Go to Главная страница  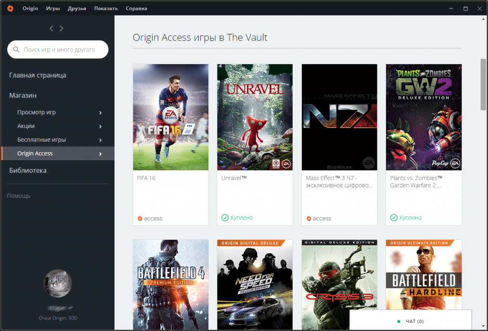38,75
